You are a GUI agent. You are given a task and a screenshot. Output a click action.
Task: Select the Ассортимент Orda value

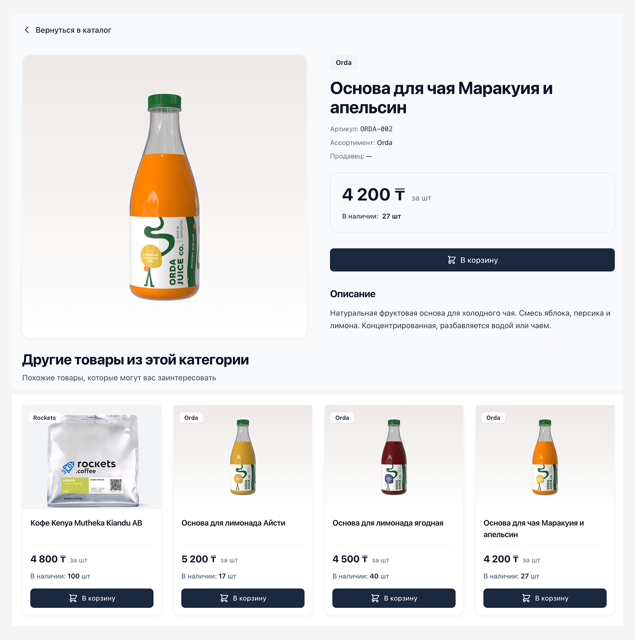[x=385, y=143]
